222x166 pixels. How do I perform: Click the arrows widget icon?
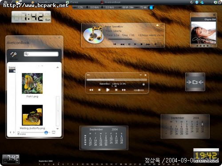(x=195, y=82)
